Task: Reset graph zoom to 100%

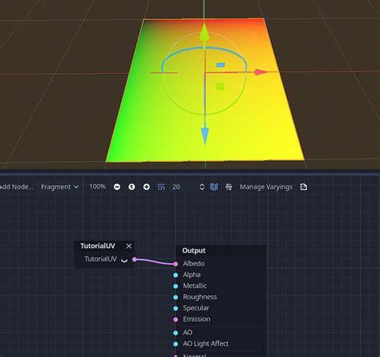Action: (x=131, y=187)
